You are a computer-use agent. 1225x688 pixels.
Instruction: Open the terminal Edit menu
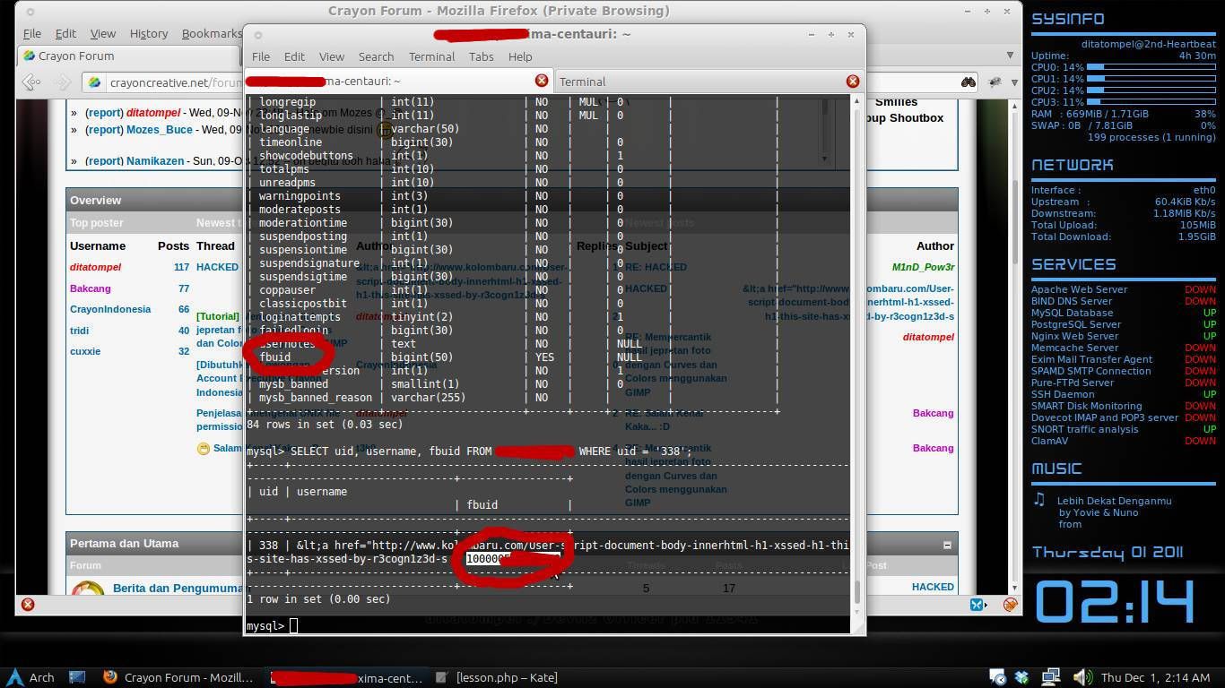click(x=294, y=56)
